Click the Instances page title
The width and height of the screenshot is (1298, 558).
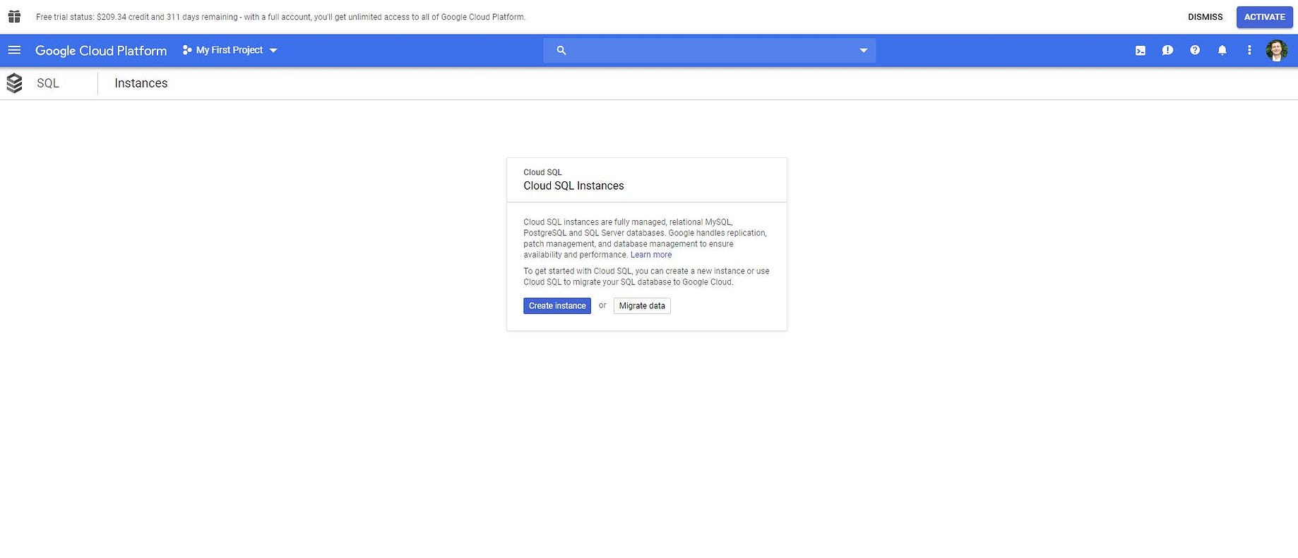click(x=141, y=83)
